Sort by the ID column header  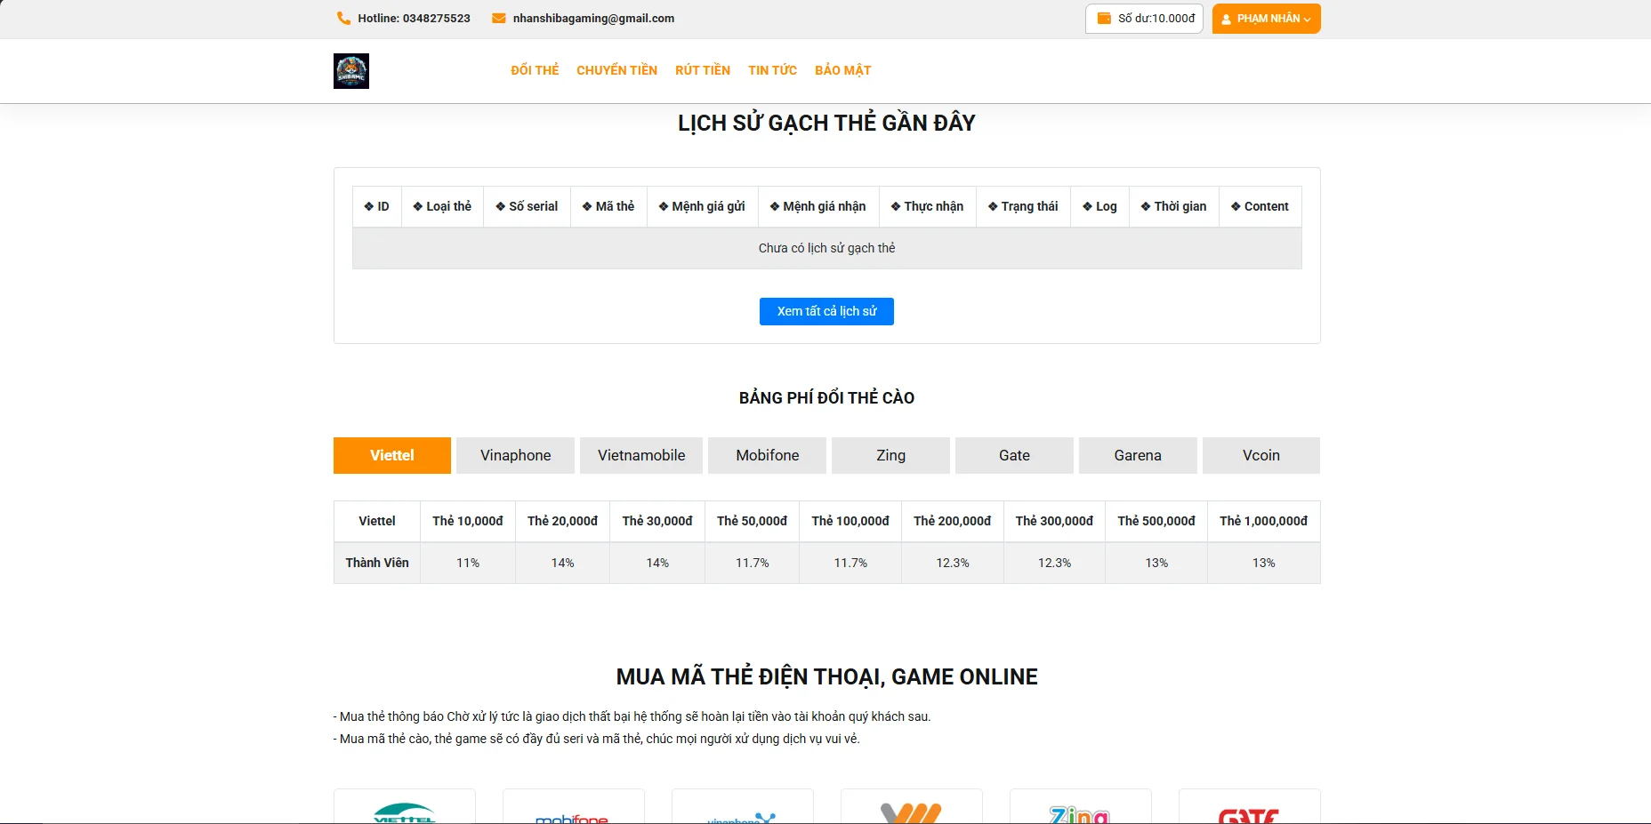tap(377, 206)
